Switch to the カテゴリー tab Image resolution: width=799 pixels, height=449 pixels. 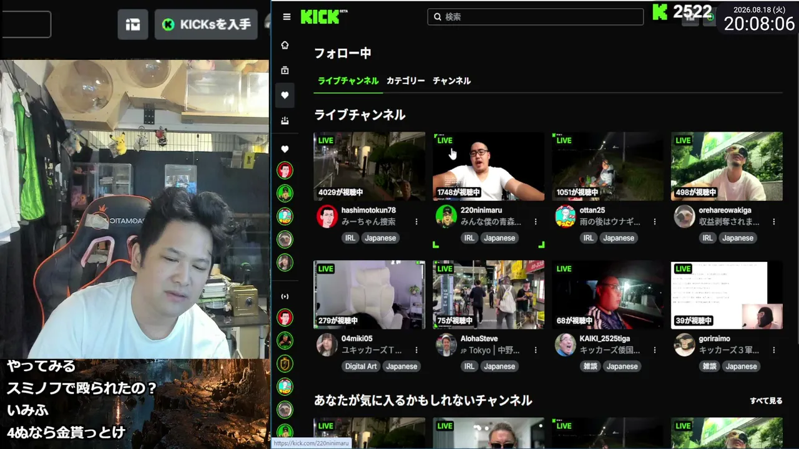406,81
